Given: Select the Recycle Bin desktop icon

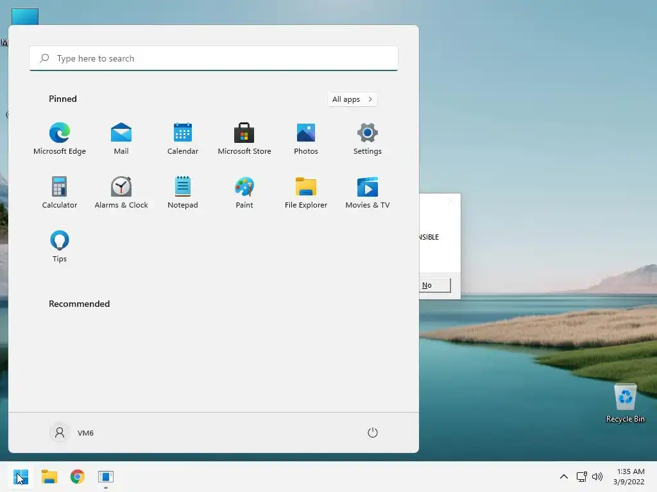Looking at the screenshot, I should (x=625, y=404).
